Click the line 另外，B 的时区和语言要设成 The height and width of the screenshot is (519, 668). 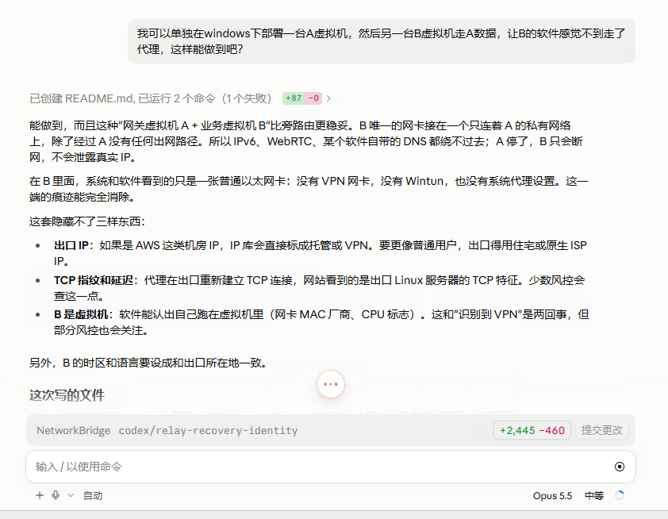tap(148, 363)
